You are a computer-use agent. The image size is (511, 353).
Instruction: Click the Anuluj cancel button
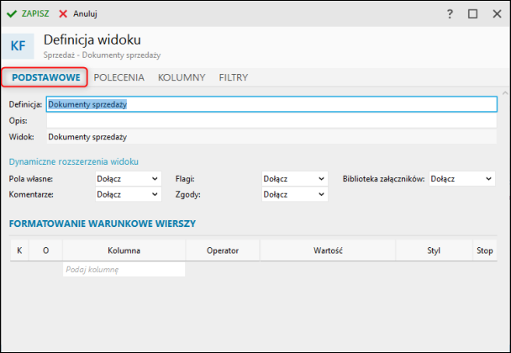(x=78, y=13)
